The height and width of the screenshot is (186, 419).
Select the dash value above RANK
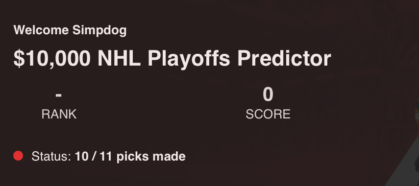click(59, 95)
